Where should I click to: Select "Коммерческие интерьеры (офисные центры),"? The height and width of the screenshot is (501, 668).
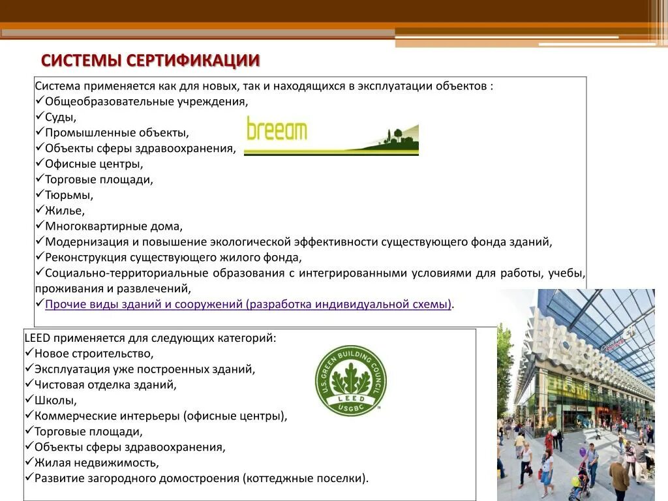(x=161, y=416)
